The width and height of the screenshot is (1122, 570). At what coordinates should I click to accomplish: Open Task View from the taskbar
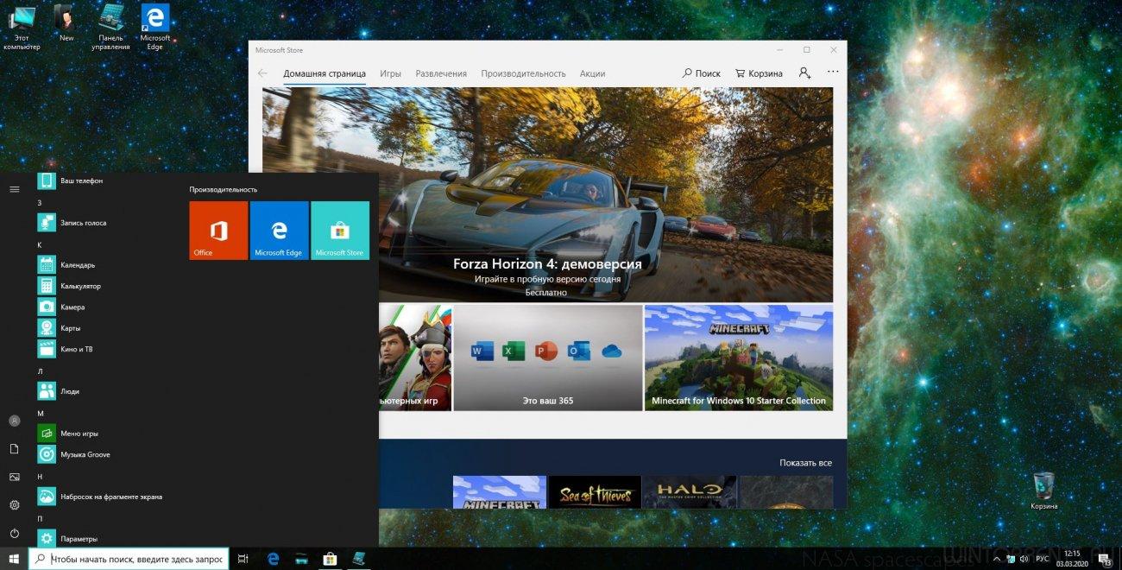coord(243,559)
